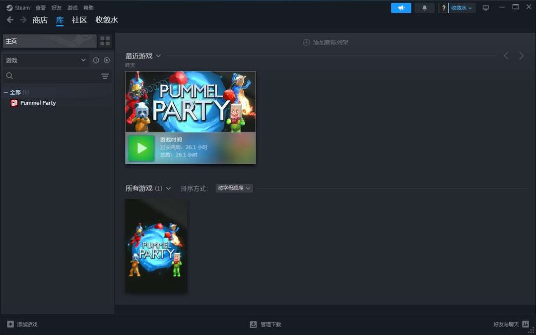Click the plus icon to add new shelf
The width and height of the screenshot is (536, 335).
click(x=306, y=42)
